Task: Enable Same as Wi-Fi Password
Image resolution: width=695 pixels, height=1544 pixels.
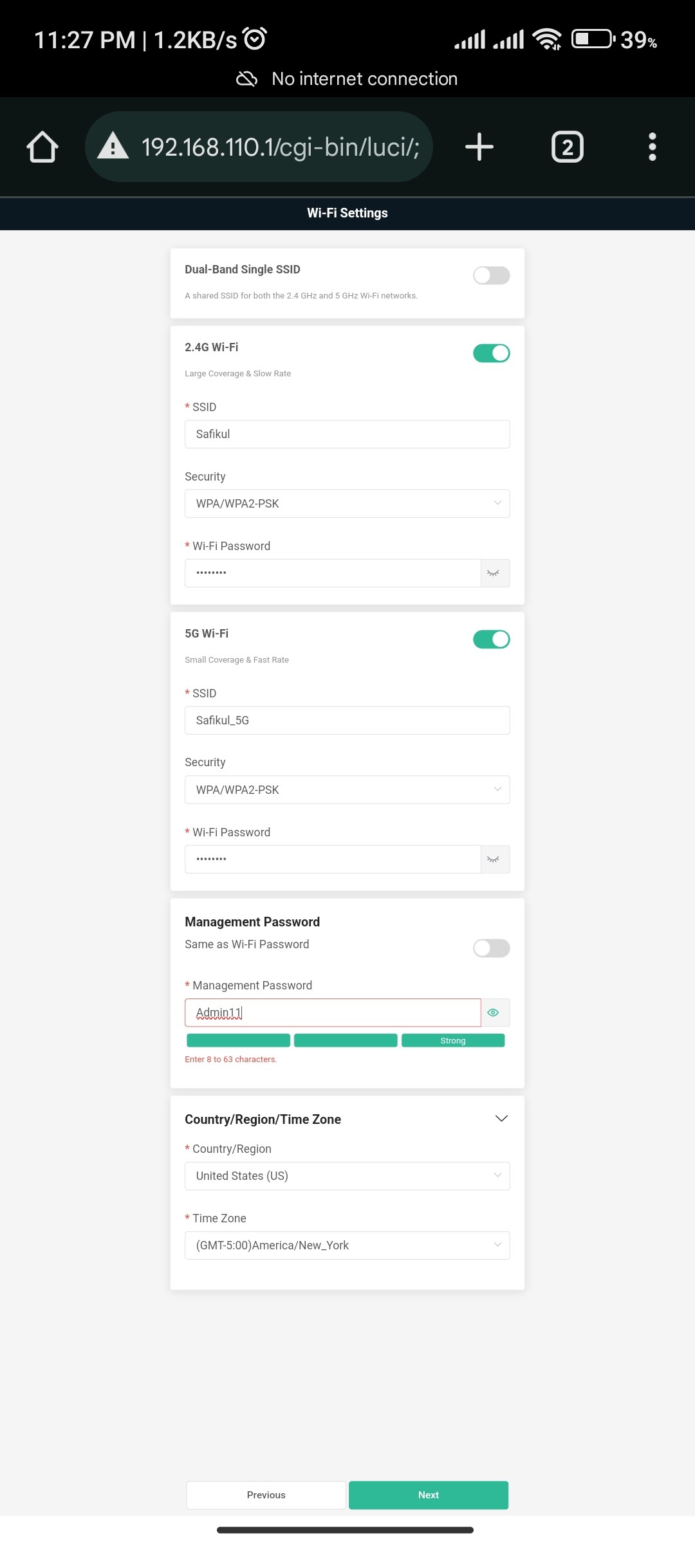Action: tap(492, 948)
